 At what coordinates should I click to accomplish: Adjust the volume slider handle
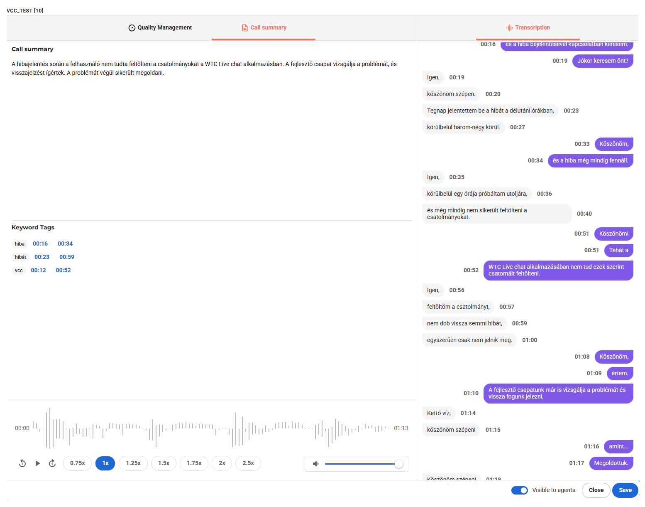[x=399, y=464]
